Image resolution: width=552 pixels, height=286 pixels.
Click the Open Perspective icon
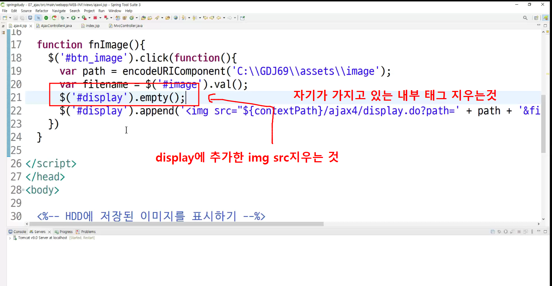(x=536, y=18)
